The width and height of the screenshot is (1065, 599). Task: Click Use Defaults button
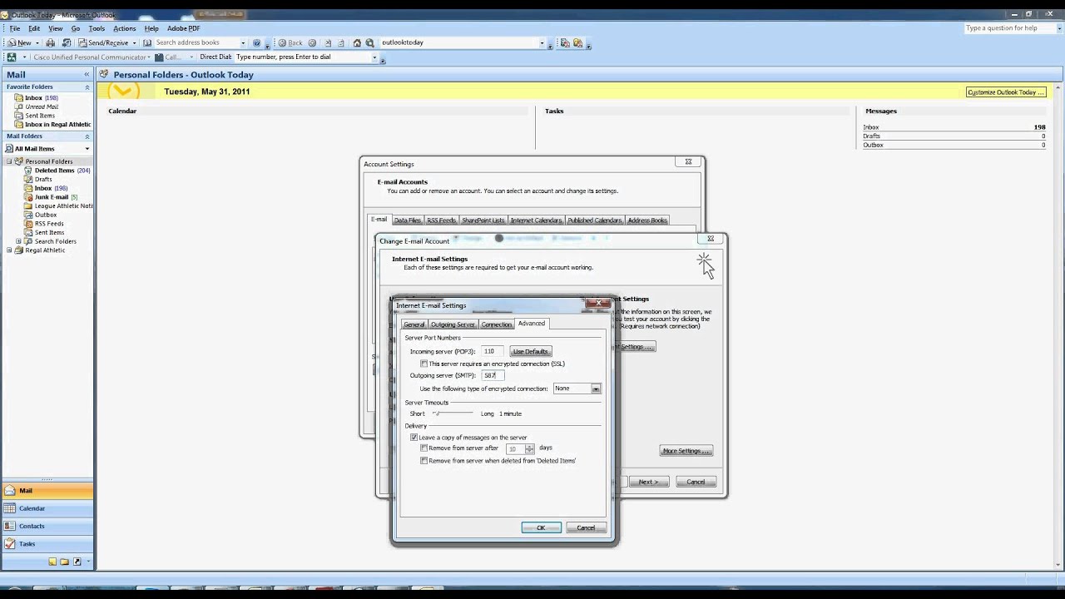tap(530, 351)
